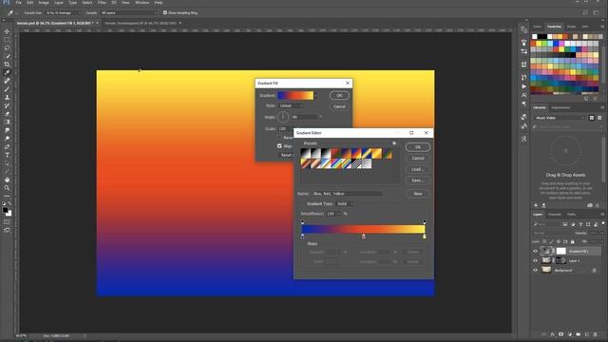Toggle Quick Mask mode icon
The image size is (608, 342).
7,222
